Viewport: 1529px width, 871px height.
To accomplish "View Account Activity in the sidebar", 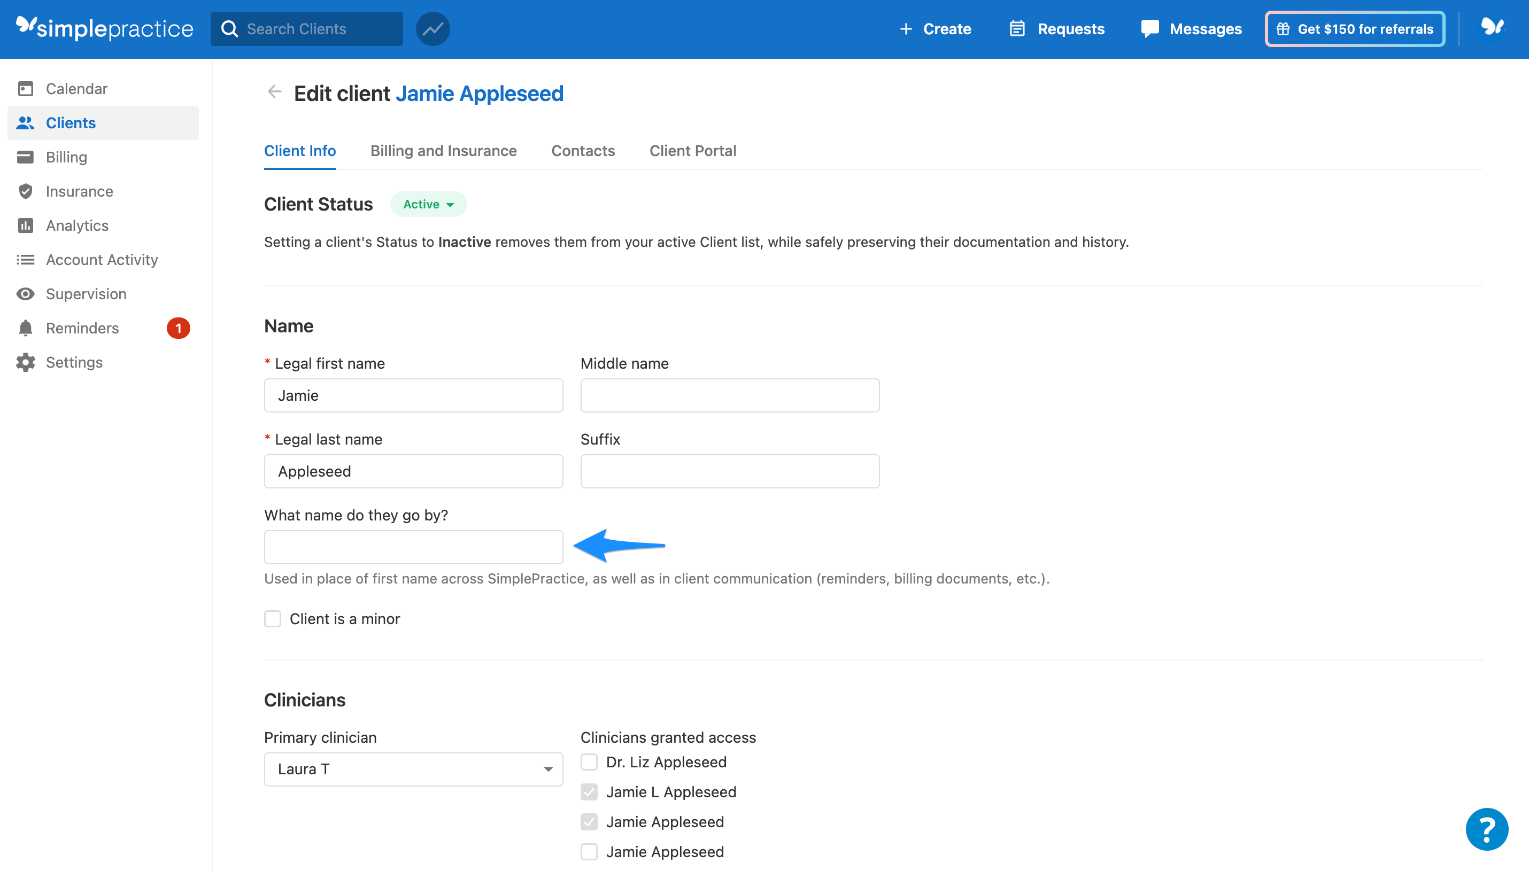I will pyautogui.click(x=101, y=259).
